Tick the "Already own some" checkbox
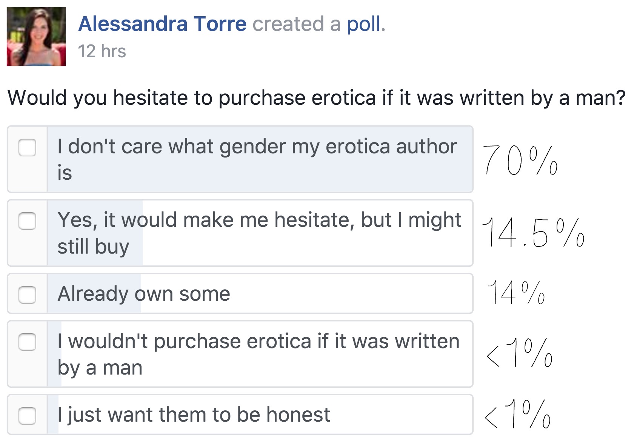The height and width of the screenshot is (439, 637). (28, 295)
